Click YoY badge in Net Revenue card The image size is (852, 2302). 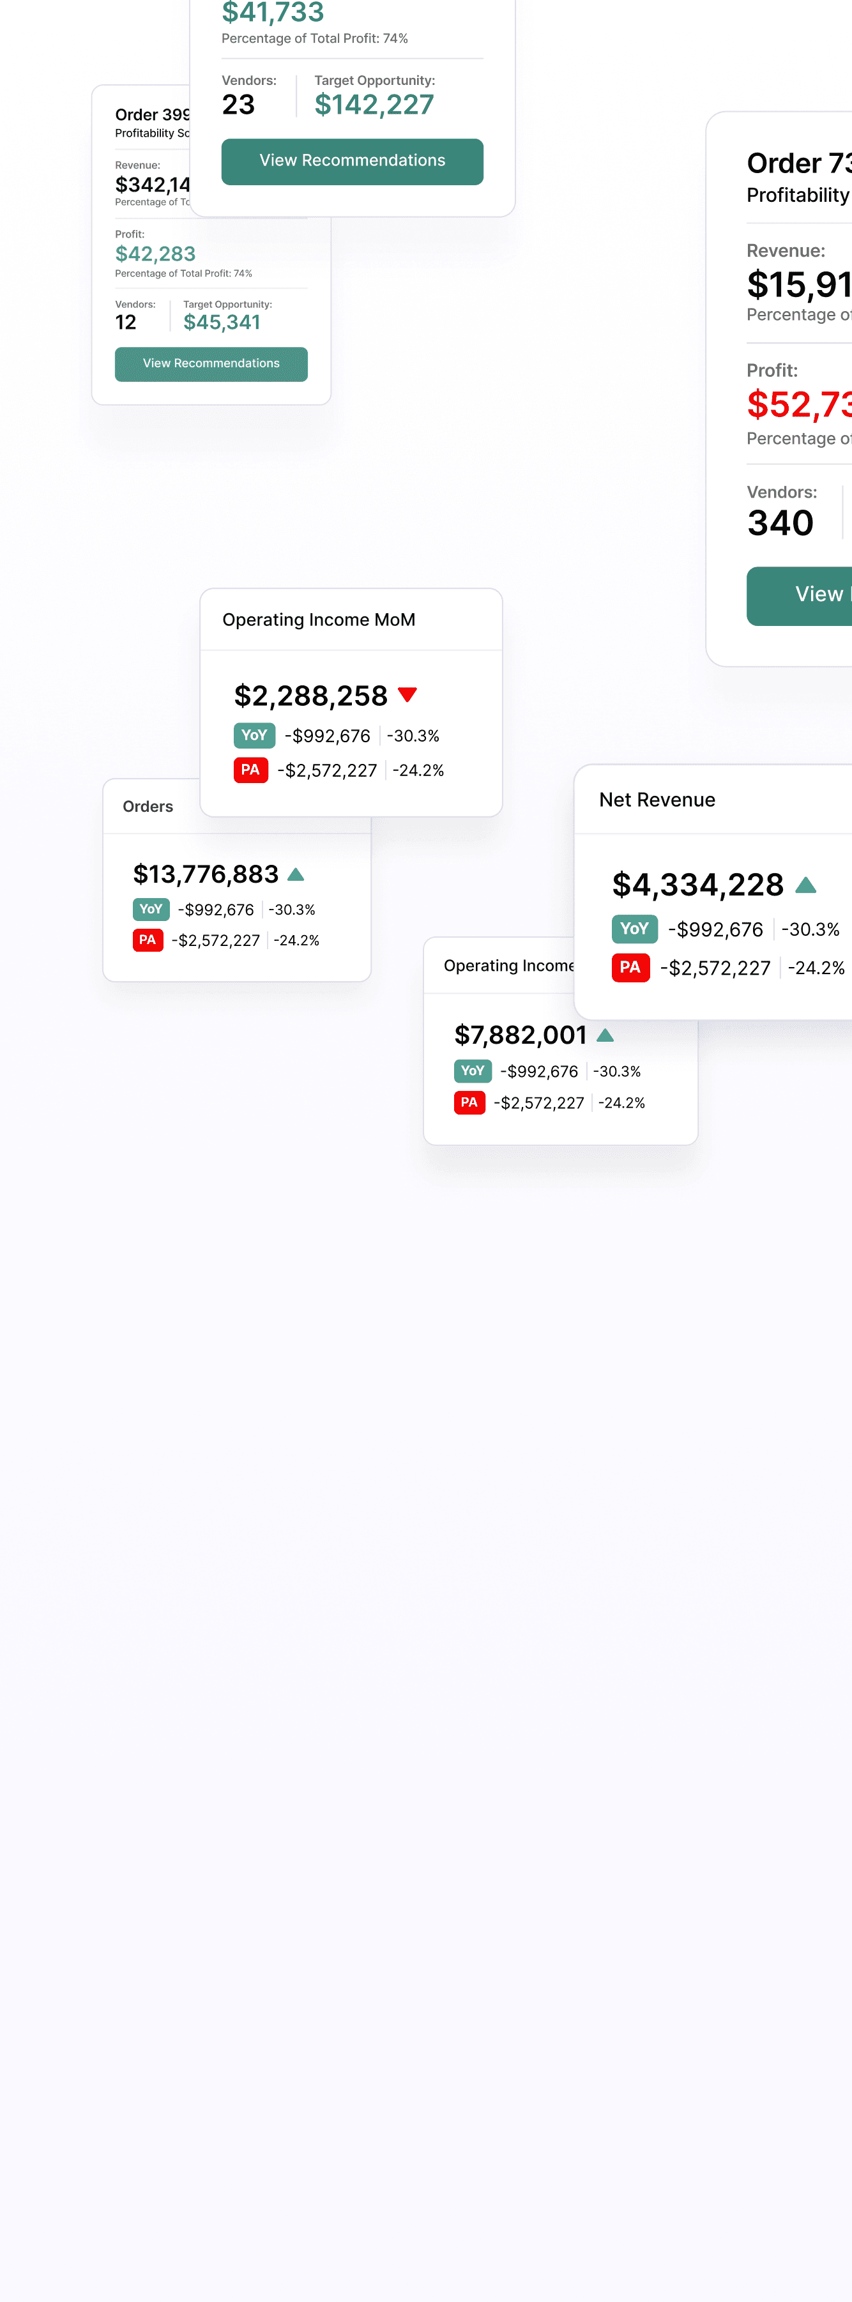[634, 929]
